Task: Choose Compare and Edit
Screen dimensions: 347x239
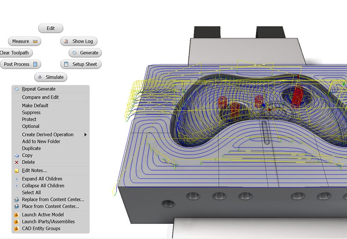Action: click(x=40, y=97)
